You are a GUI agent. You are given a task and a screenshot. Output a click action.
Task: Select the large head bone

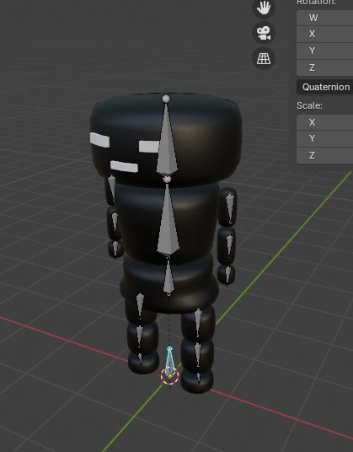tap(167, 139)
